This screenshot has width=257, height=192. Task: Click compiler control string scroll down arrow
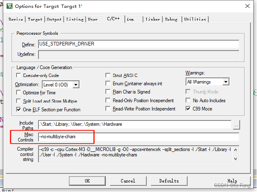pyautogui.click(x=236, y=158)
